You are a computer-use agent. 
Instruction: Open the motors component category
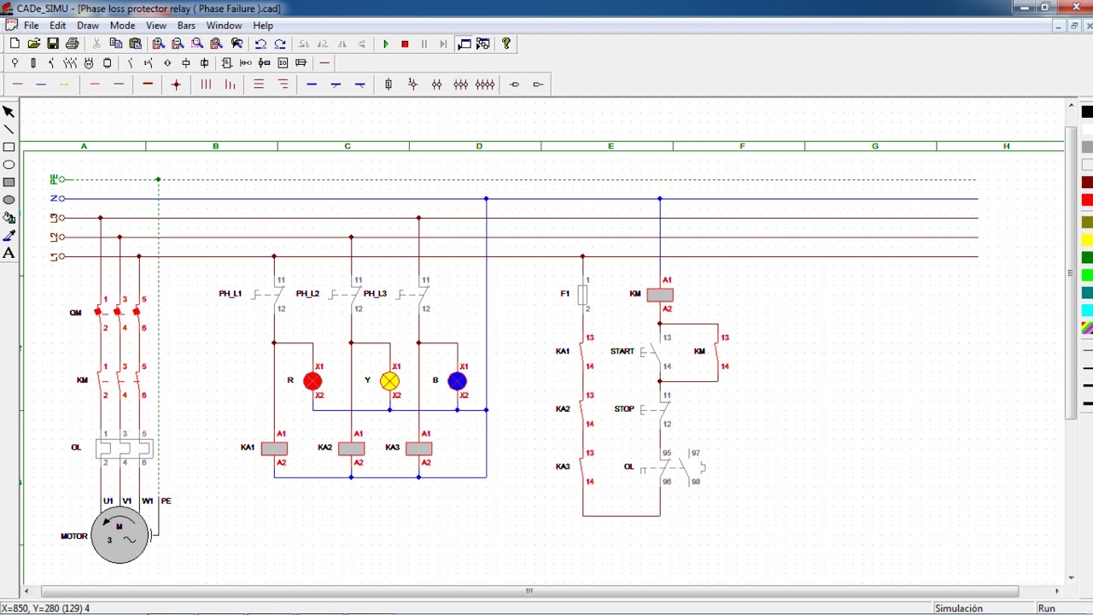[89, 63]
